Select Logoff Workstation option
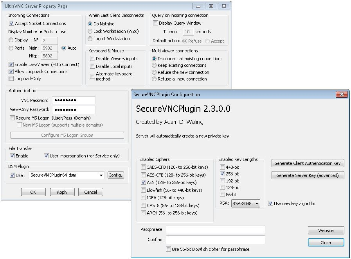This screenshot has width=351, height=259. [90, 39]
